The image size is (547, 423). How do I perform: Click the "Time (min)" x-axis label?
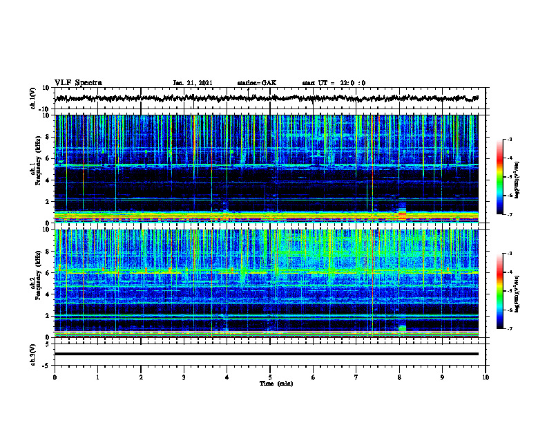click(x=276, y=384)
